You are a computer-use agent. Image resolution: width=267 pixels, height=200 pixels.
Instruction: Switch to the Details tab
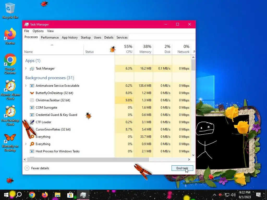click(109, 37)
